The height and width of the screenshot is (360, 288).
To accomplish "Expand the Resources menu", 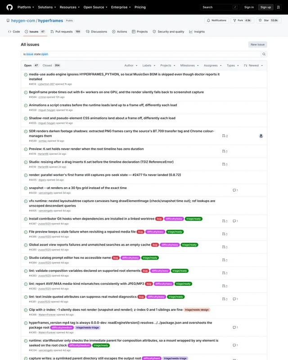I will point(70,7).
